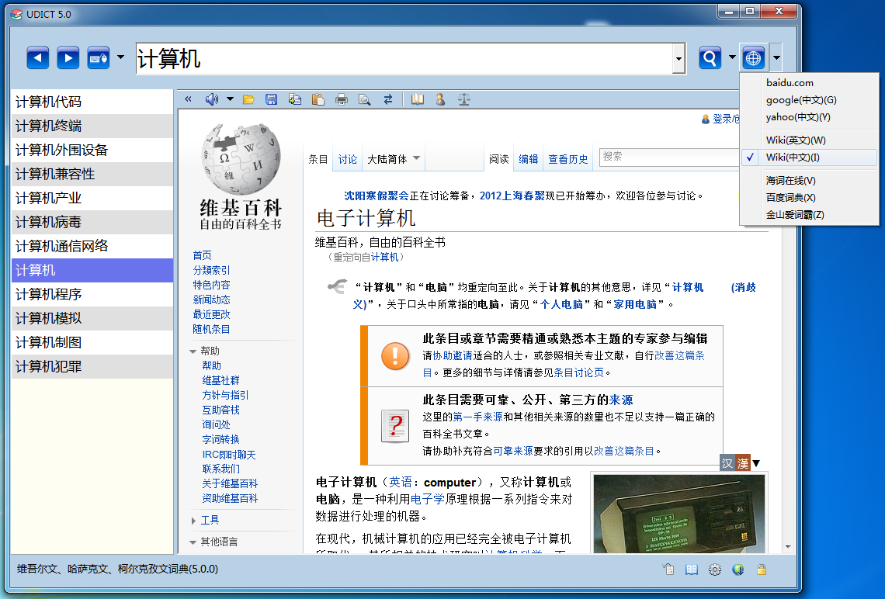The width and height of the screenshot is (885, 599).
Task: Follow the 个人电脑 link in the hatnote
Action: [557, 304]
